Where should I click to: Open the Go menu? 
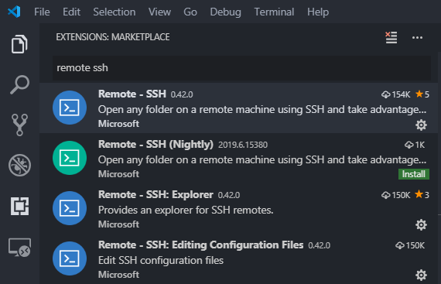190,12
